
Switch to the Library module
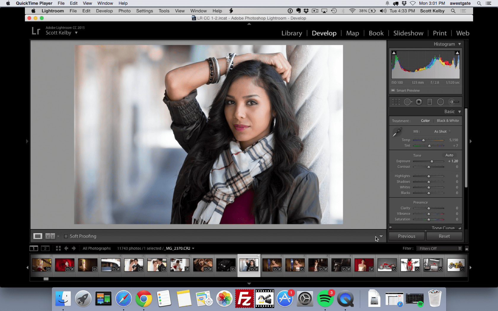pos(292,33)
